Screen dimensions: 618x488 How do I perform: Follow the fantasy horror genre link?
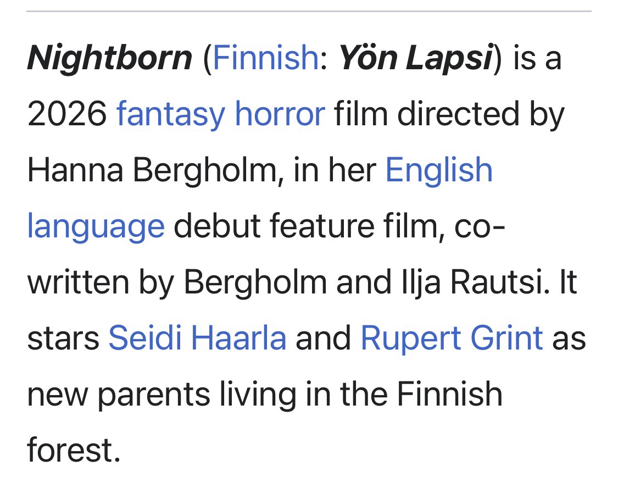tap(220, 114)
